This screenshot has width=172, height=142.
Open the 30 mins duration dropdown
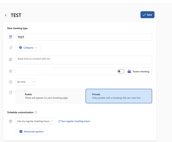click(x=26, y=82)
